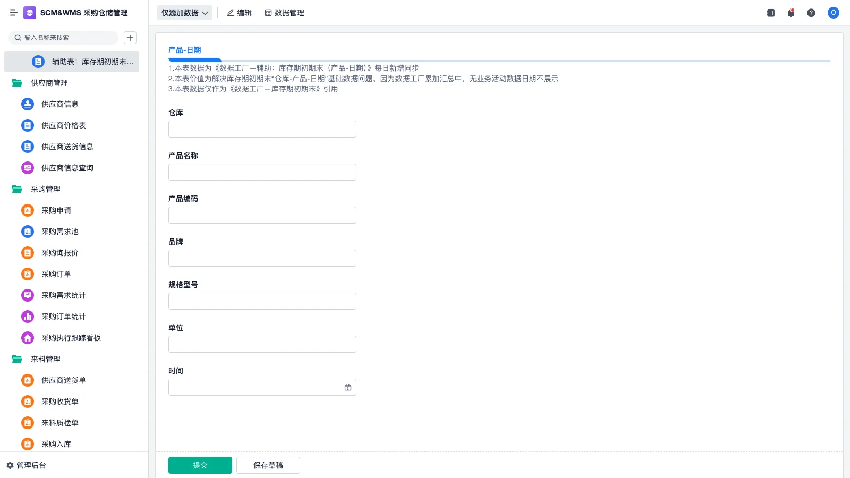Click the 采购执行跟踪看板 home icon

[x=28, y=338]
